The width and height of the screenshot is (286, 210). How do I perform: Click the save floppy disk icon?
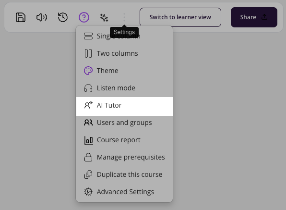pos(21,17)
